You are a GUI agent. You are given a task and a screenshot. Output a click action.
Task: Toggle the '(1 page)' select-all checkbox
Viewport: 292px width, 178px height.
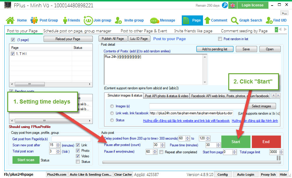(13, 40)
